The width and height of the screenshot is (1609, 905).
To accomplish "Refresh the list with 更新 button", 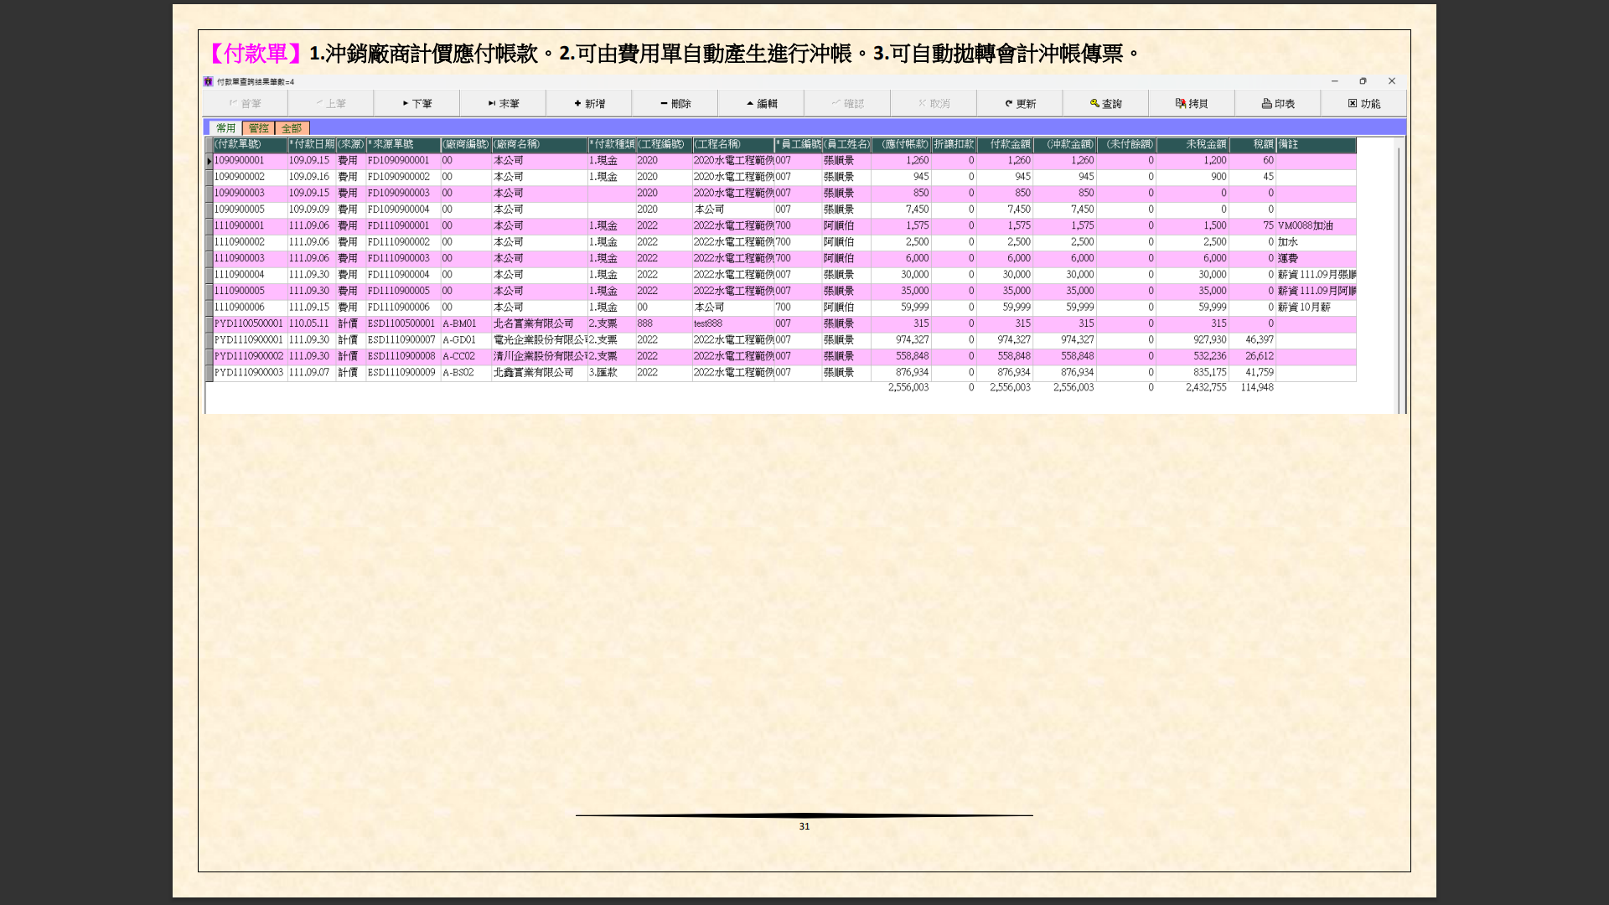I will pyautogui.click(x=1020, y=104).
